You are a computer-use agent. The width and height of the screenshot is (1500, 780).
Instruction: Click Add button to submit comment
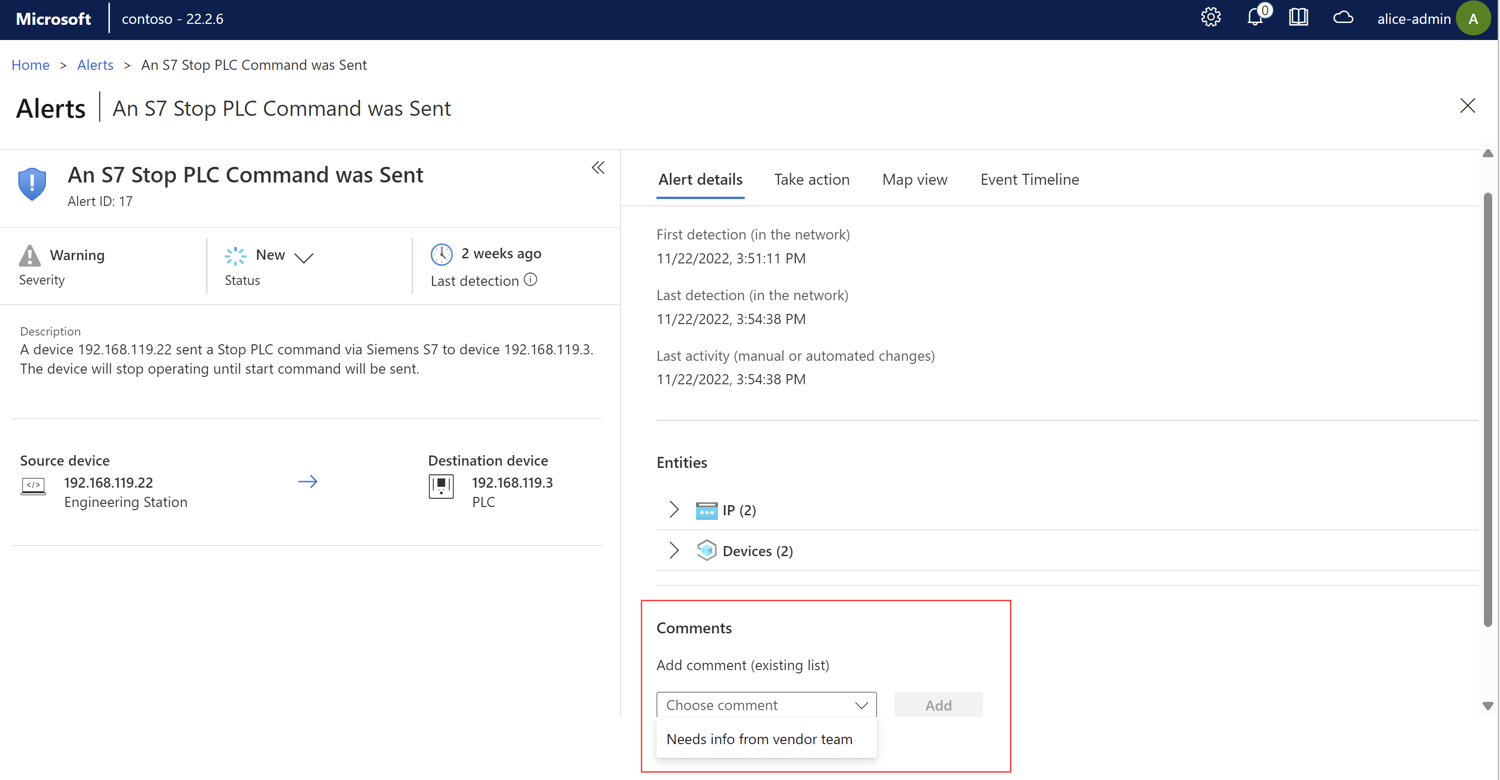(937, 704)
